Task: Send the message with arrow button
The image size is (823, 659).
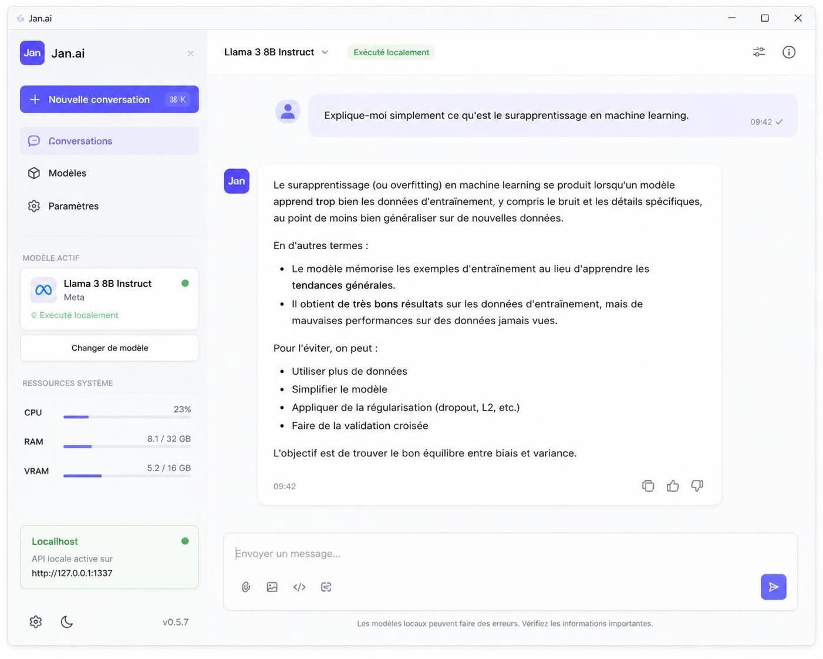Action: pyautogui.click(x=774, y=587)
